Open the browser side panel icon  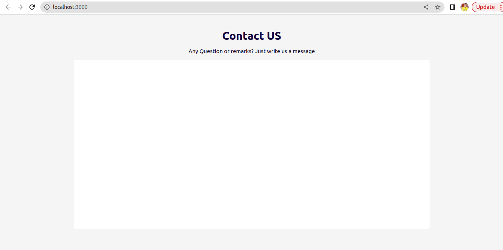click(x=453, y=7)
